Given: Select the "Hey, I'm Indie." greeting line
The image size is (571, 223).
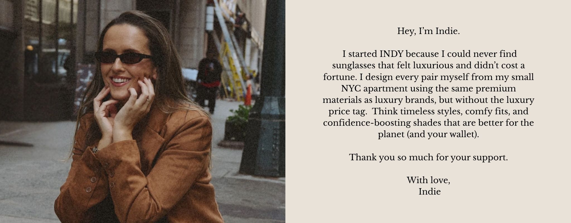Looking at the screenshot, I should coord(428,31).
